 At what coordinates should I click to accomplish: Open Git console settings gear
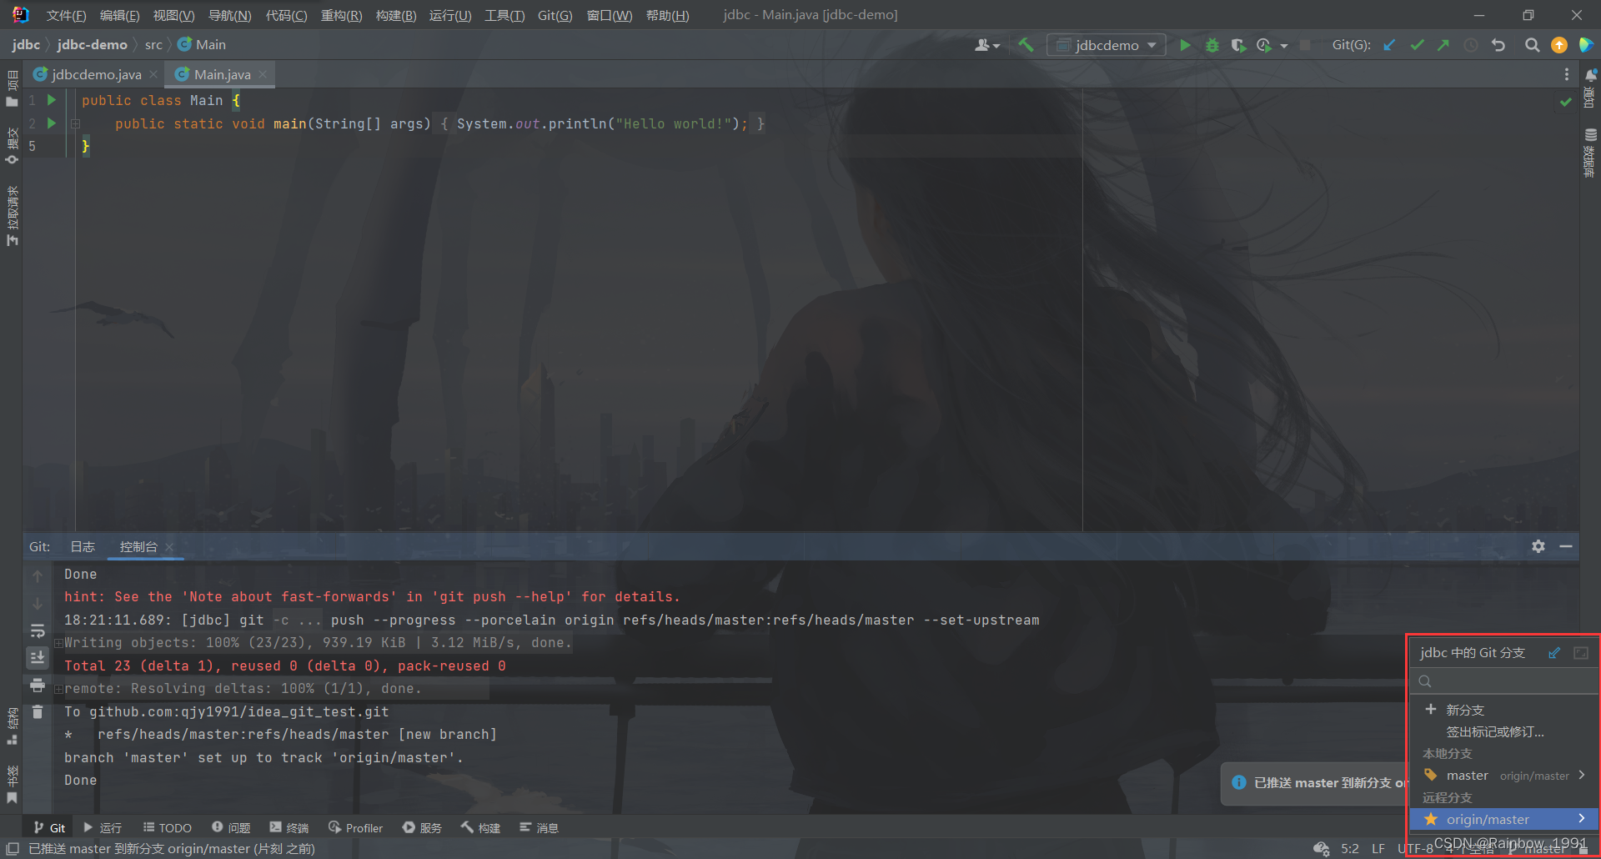[x=1538, y=546]
